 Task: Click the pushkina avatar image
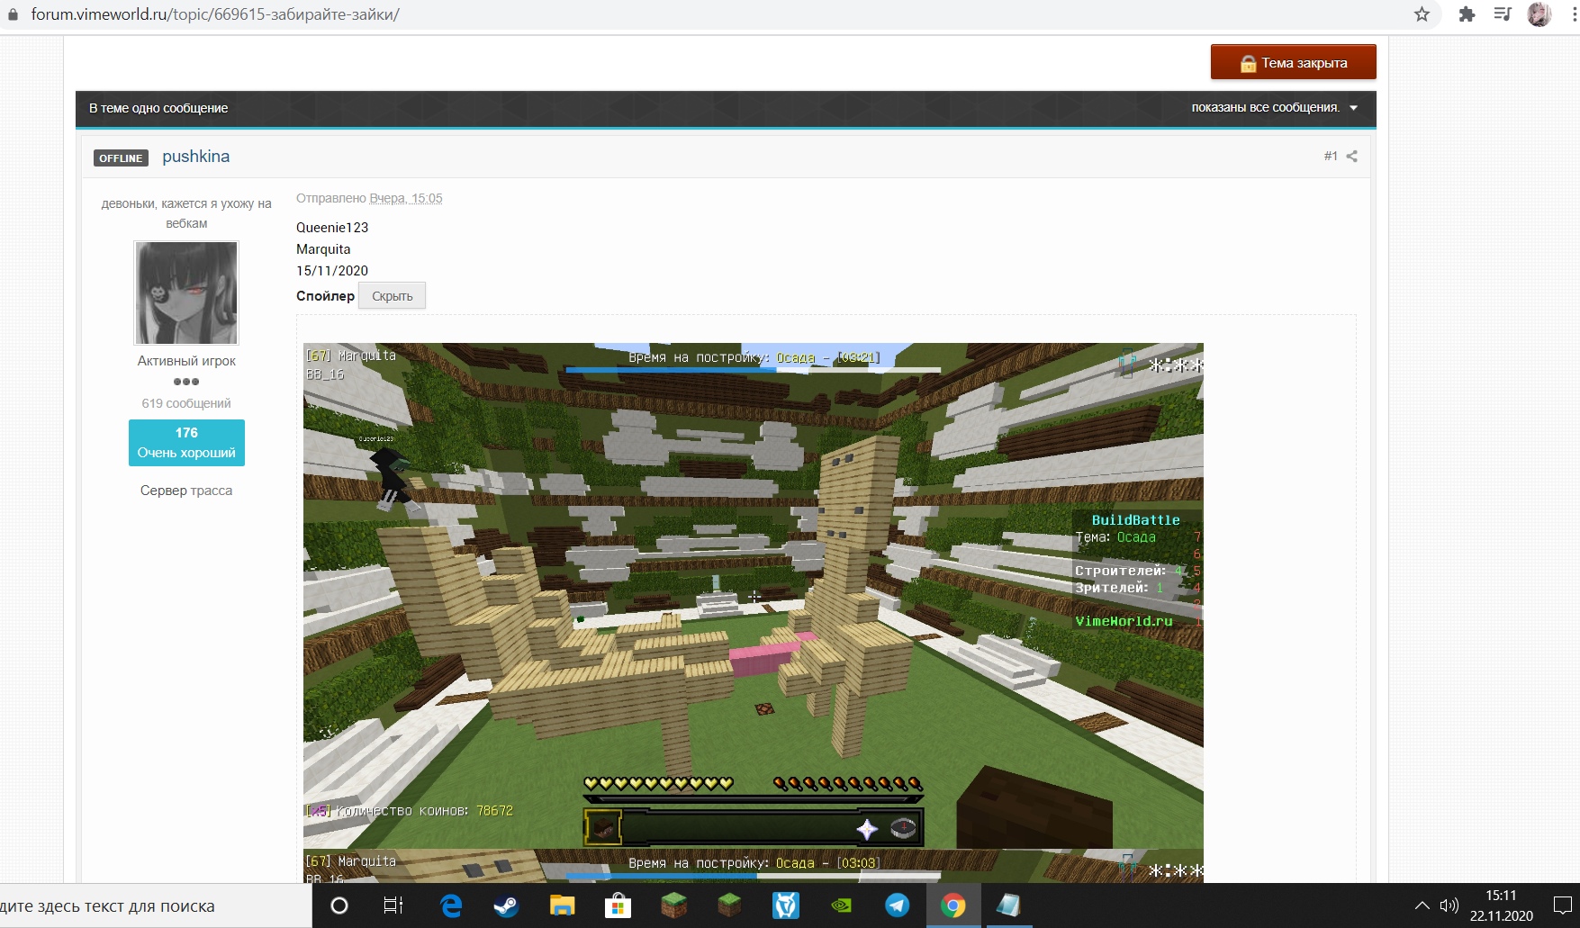pos(186,293)
